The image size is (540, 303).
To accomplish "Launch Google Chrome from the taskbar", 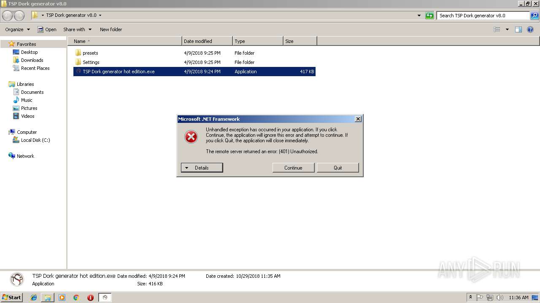I will (x=76, y=298).
